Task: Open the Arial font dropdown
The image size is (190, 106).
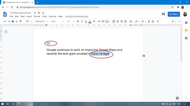Action: pyautogui.click(x=58, y=21)
